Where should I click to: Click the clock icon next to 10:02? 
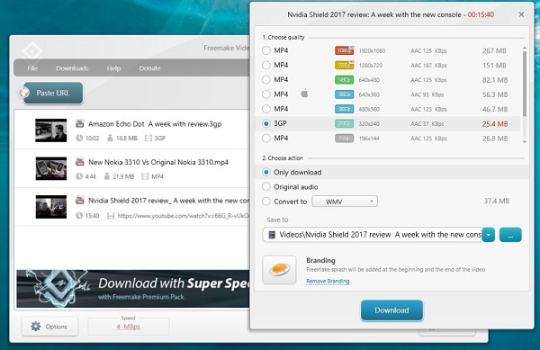79,138
